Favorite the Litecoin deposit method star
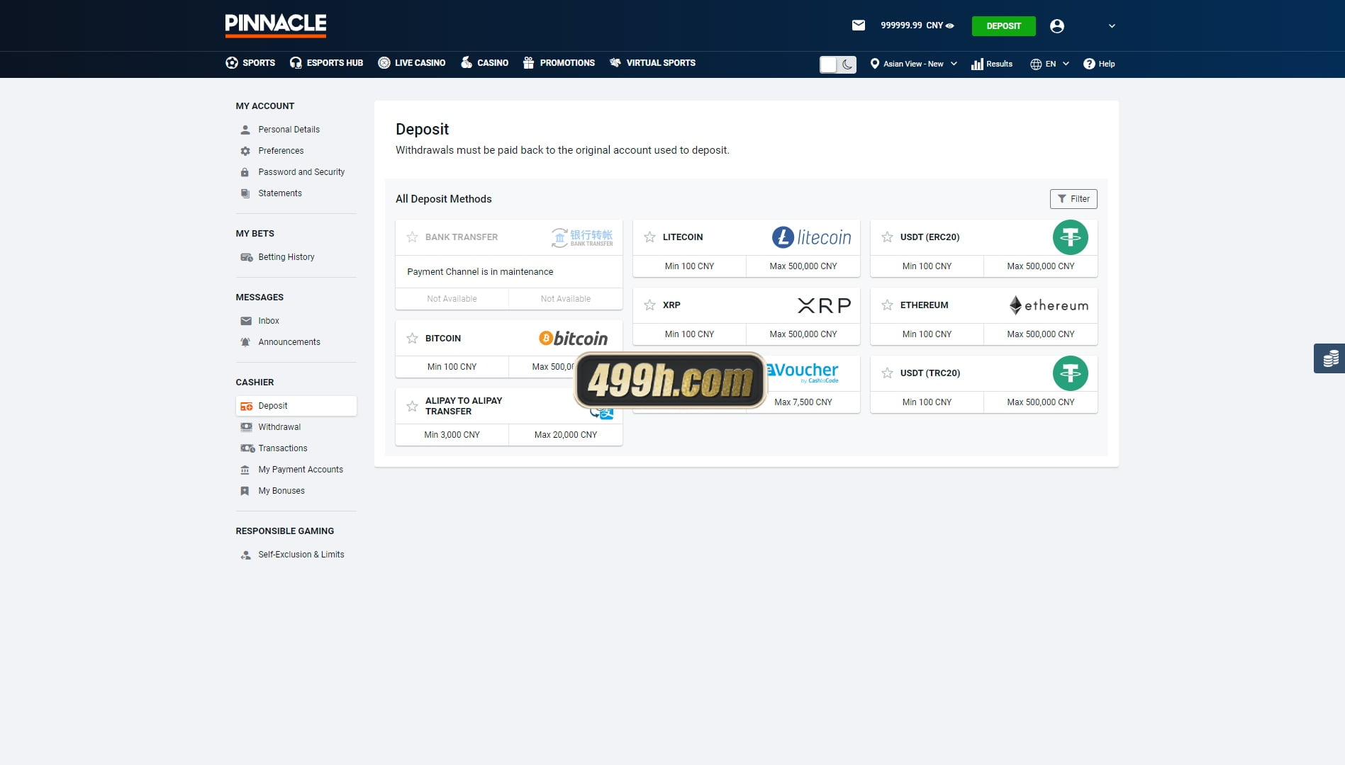The width and height of the screenshot is (1345, 765). coord(649,237)
